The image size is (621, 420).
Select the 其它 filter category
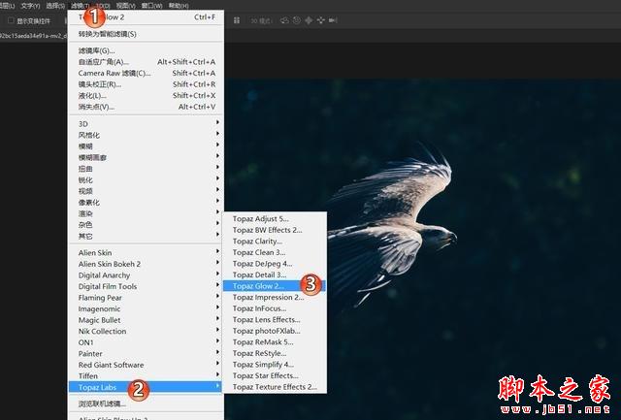146,237
